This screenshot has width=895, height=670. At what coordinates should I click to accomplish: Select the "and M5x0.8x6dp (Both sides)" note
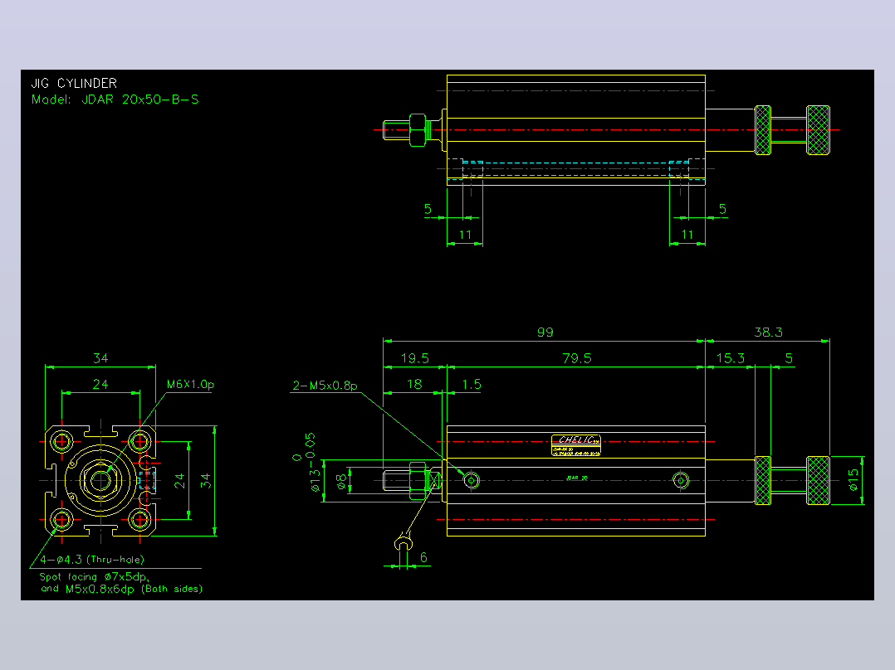pos(121,589)
